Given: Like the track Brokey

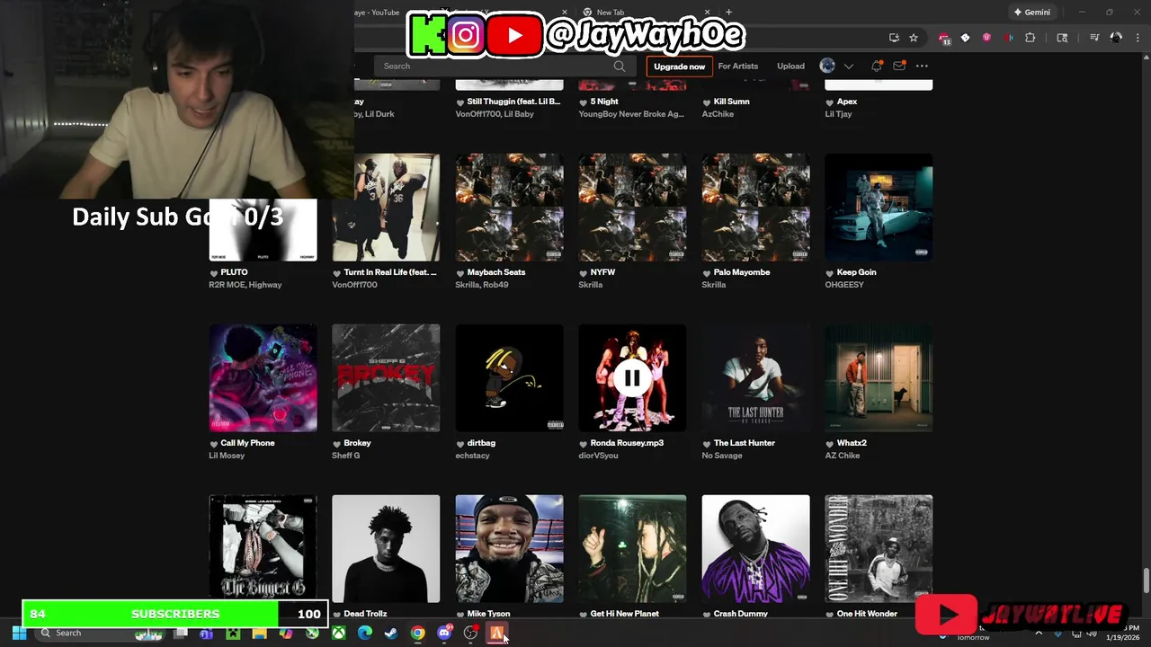Looking at the screenshot, I should [x=336, y=443].
